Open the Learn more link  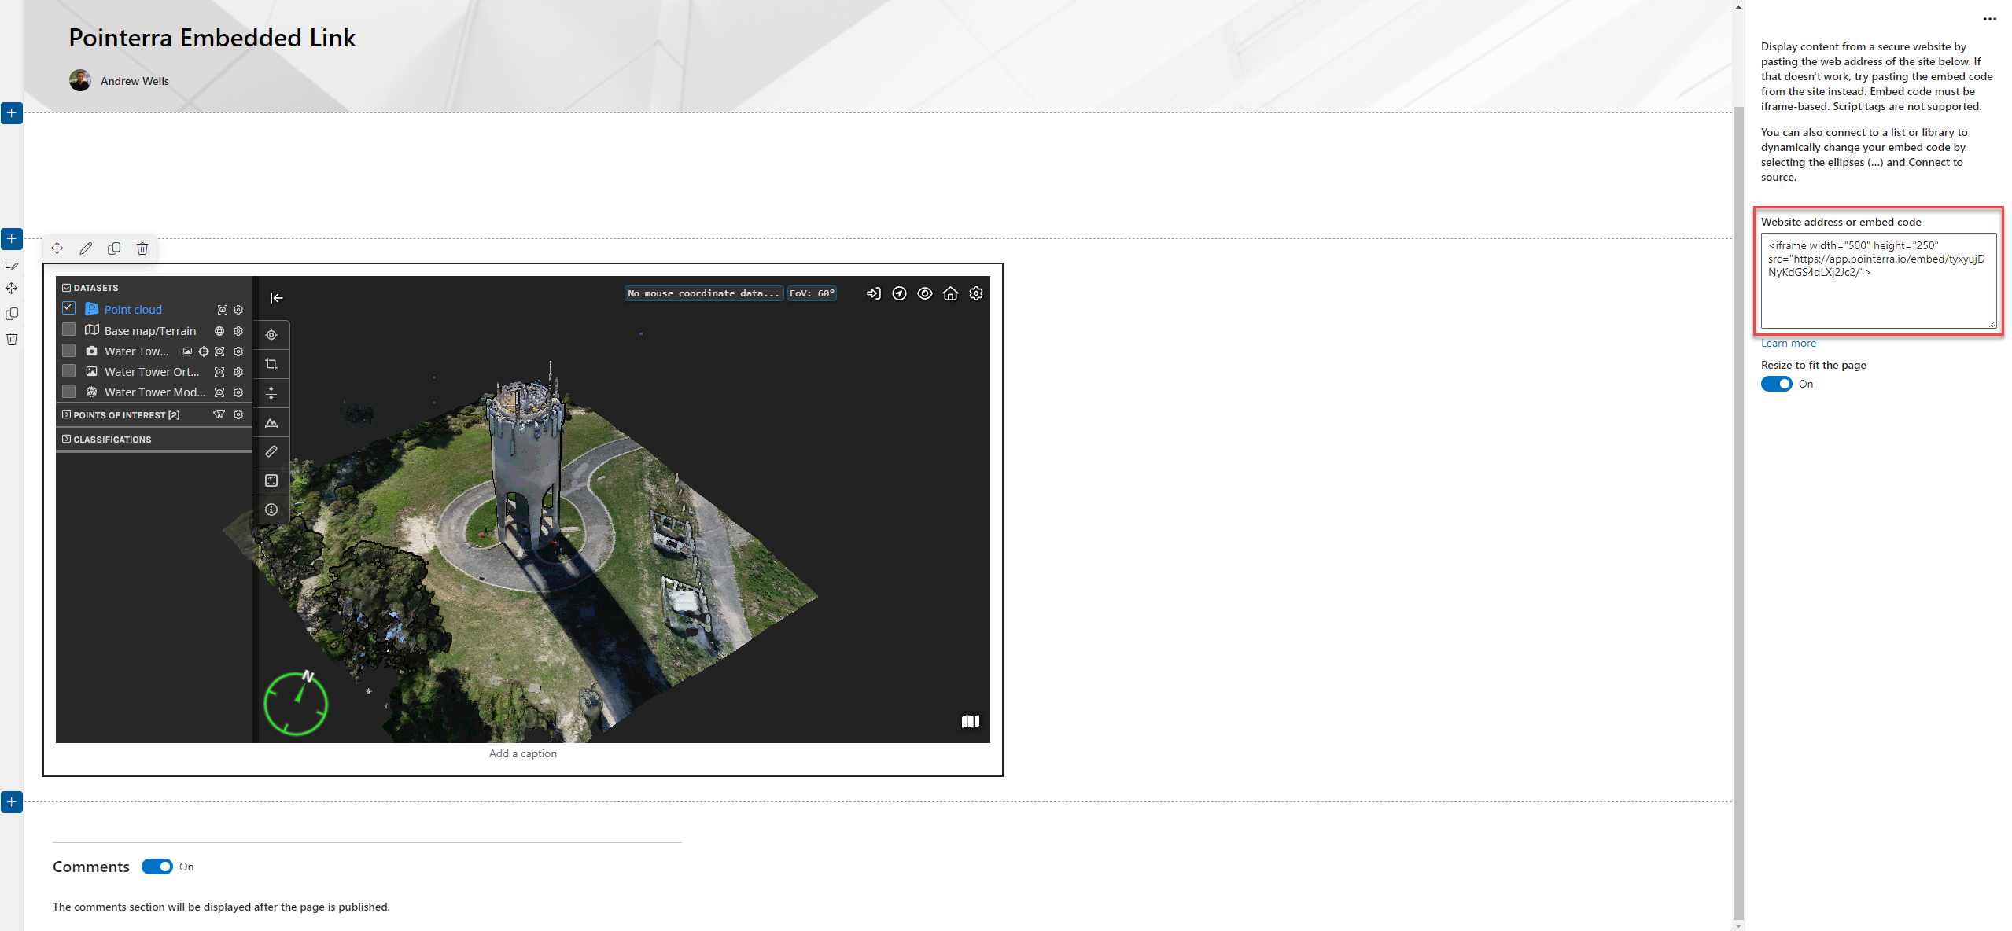1788,343
